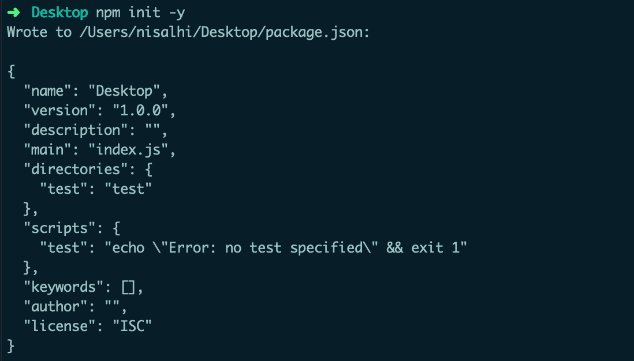The height and width of the screenshot is (361, 634).
Task: Click the final closing curly brace
Action: [11, 345]
